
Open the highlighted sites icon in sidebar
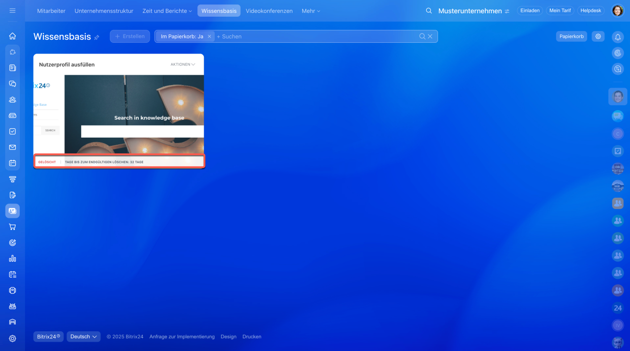coord(12,211)
